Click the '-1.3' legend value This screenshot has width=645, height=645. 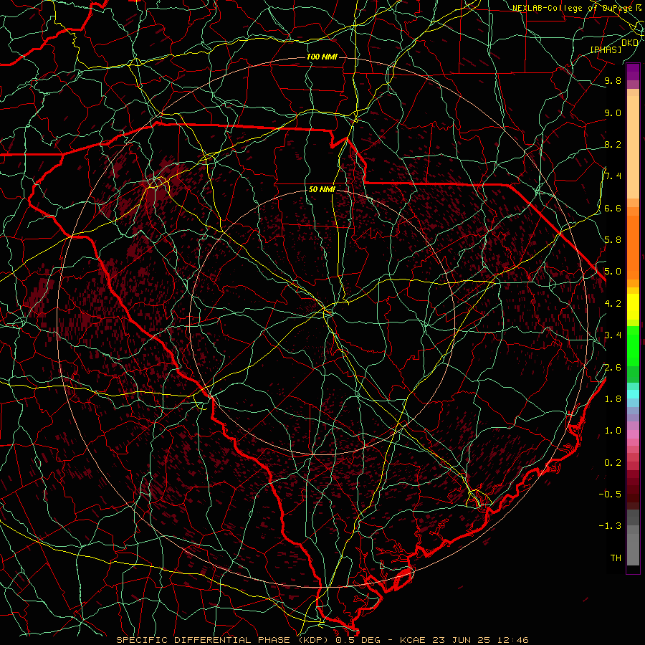[610, 526]
